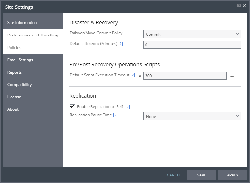Viewport: 250px width, 183px height.
Task: Click the Pre/Post Recovery Operations Scripts heading
Action: [x=115, y=64]
